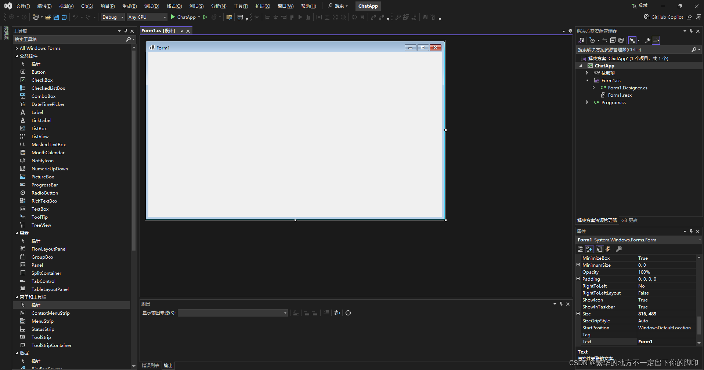Start debugging with green ChatApp play button

tap(173, 17)
